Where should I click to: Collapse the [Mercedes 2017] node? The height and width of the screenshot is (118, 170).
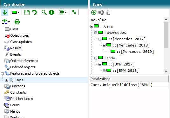(x=100, y=39)
